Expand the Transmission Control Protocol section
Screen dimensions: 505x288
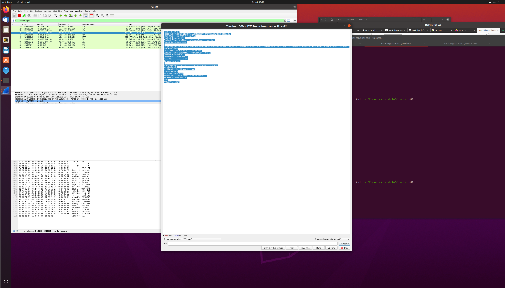click(13, 98)
